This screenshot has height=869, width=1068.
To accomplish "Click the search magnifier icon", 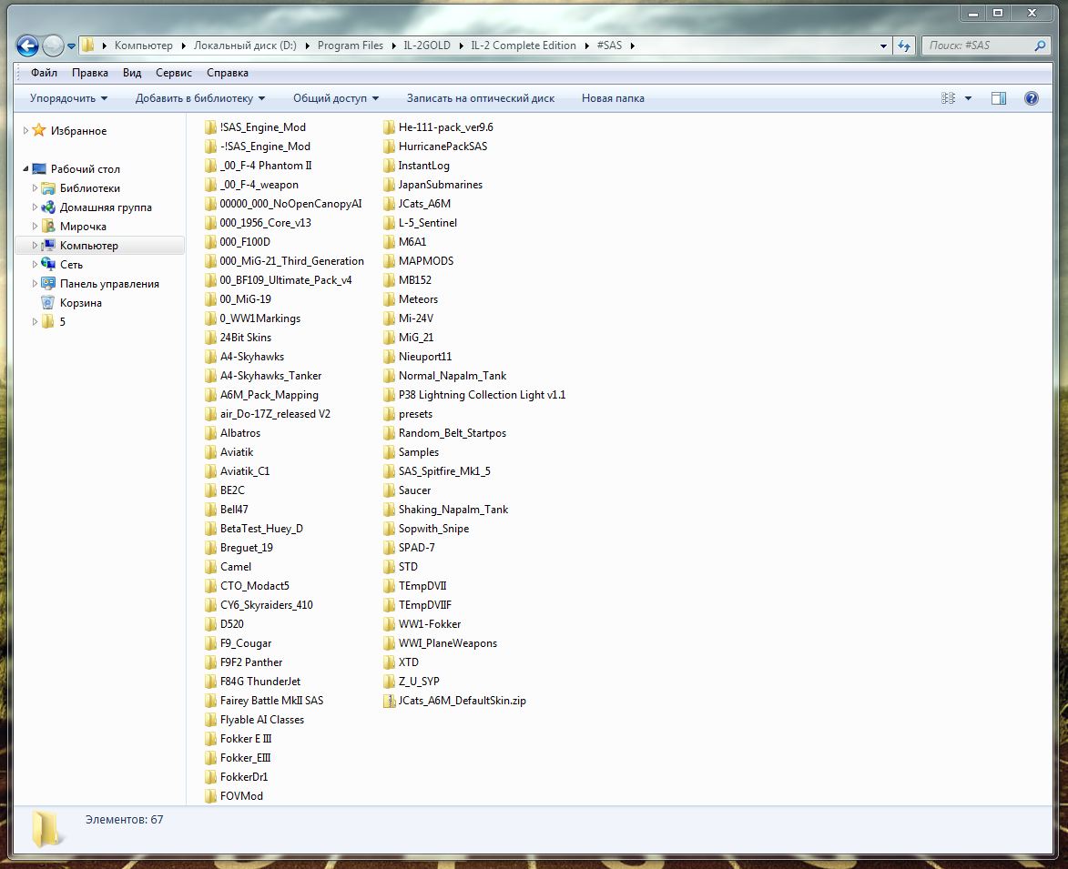I will 1040,45.
